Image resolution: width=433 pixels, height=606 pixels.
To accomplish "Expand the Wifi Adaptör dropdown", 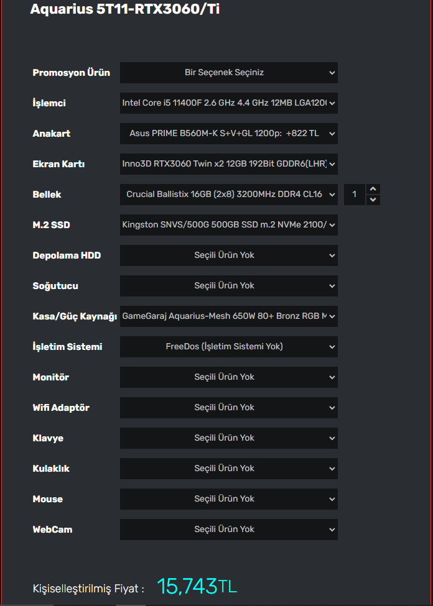I will point(228,408).
